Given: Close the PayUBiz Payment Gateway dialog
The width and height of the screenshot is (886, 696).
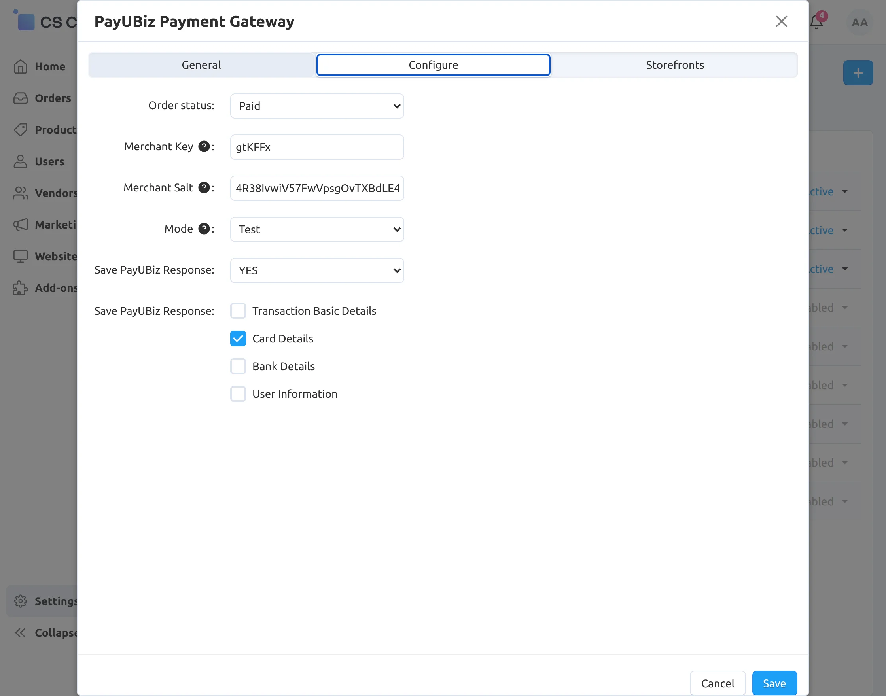Looking at the screenshot, I should pyautogui.click(x=781, y=21).
